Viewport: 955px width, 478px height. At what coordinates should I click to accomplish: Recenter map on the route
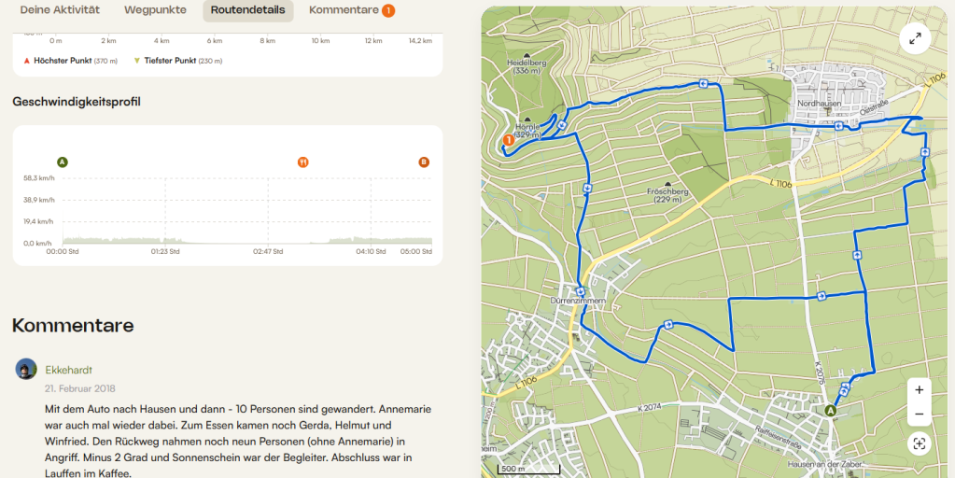pyautogui.click(x=919, y=443)
